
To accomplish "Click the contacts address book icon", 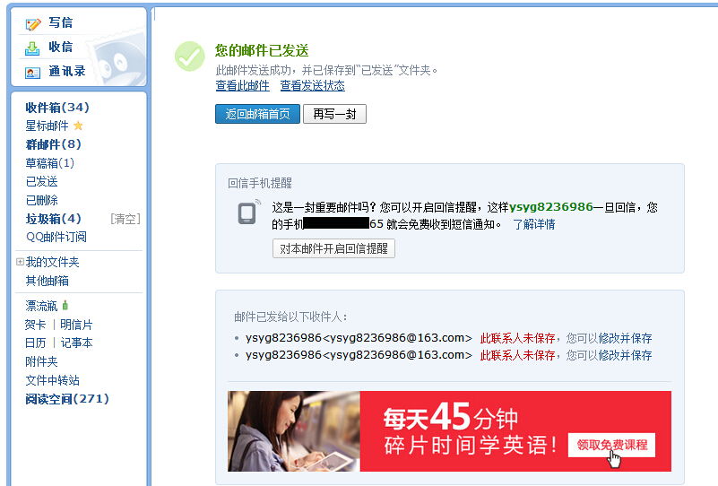I will [33, 72].
